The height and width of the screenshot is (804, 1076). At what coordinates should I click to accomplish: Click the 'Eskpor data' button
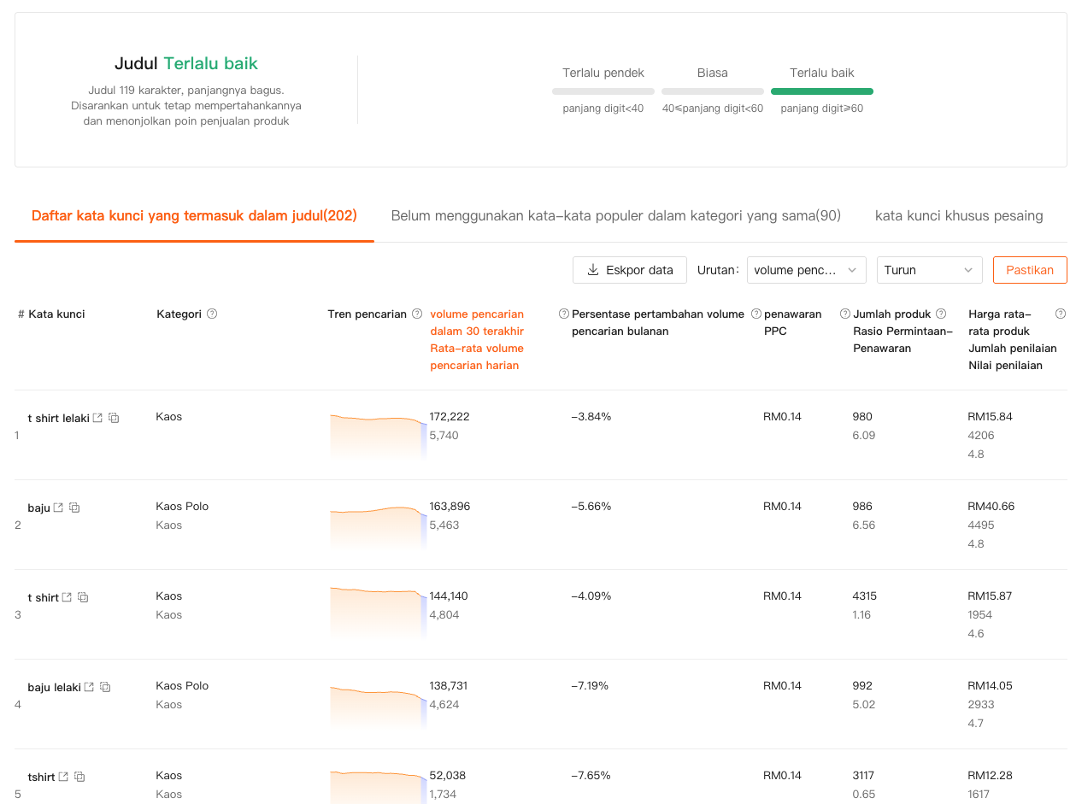(629, 270)
